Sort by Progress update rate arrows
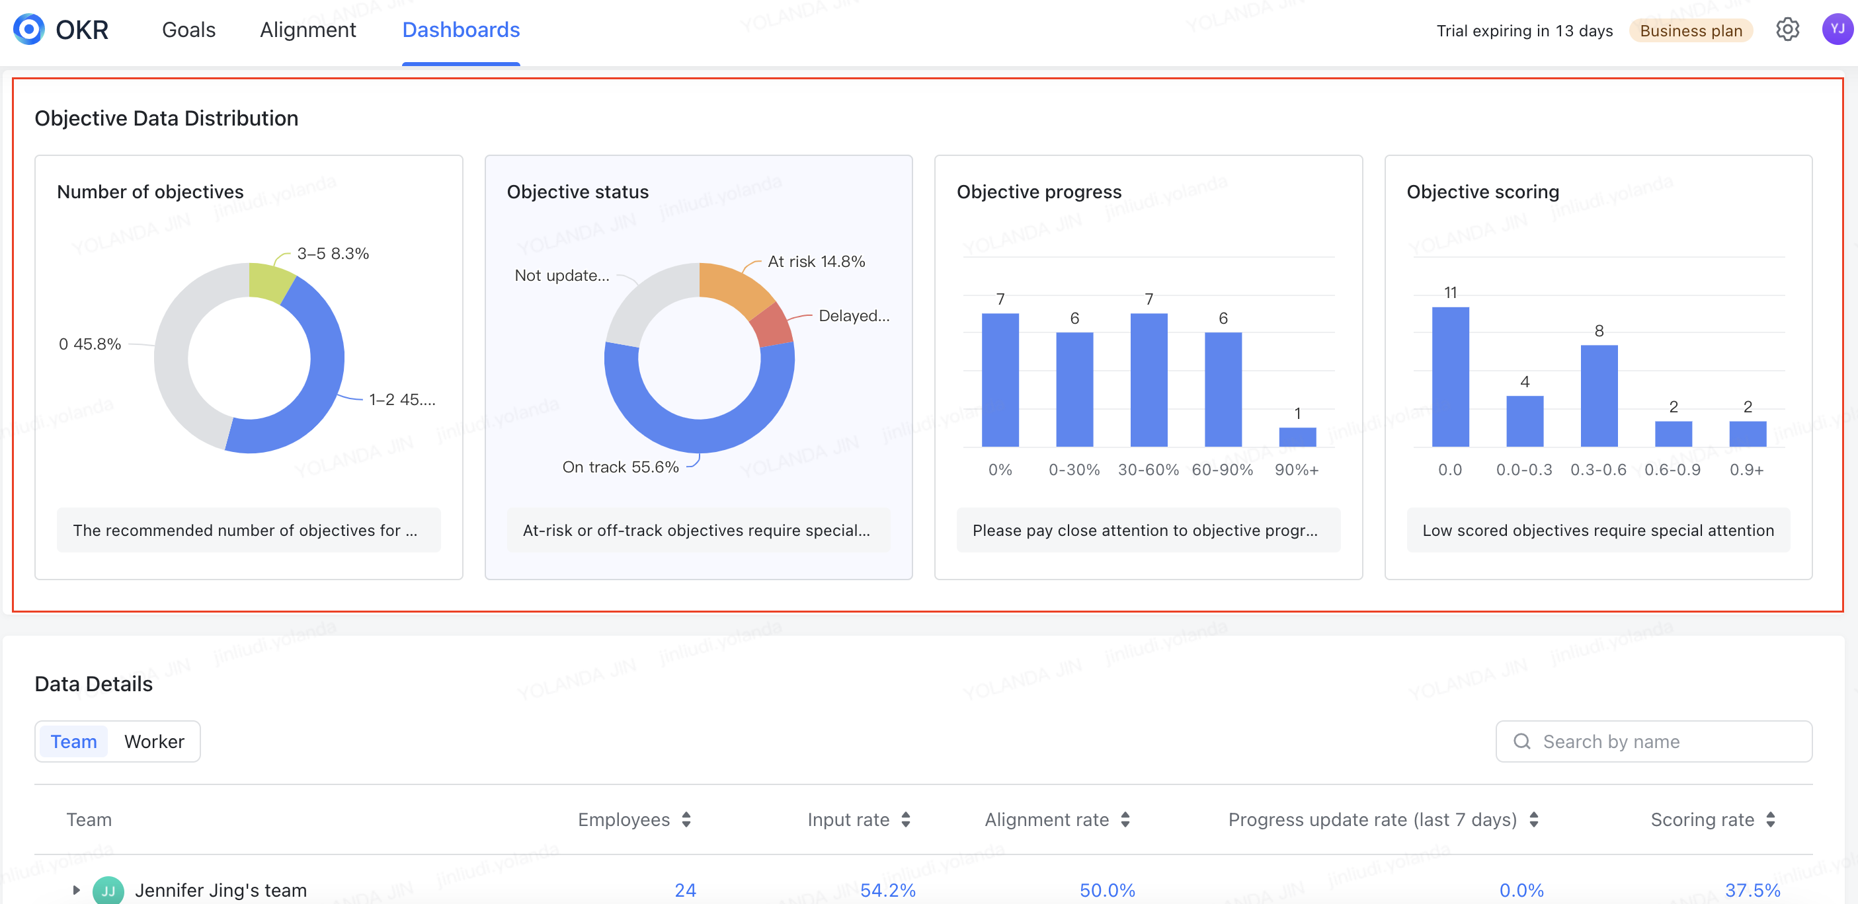Screen dimensions: 1858x904 point(1533,819)
